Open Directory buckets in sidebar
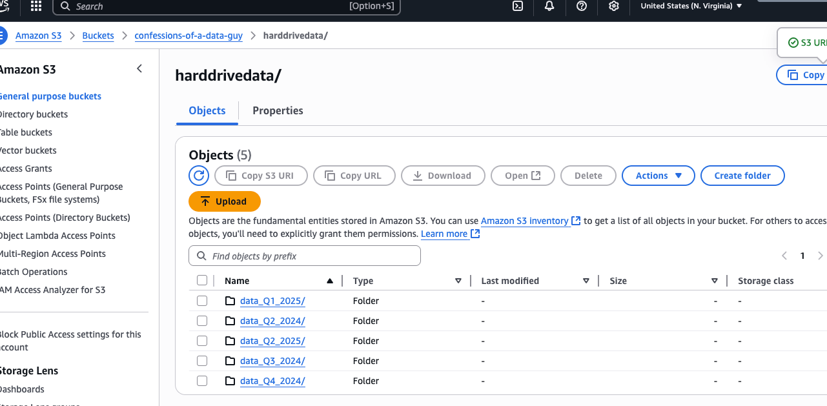 click(x=33, y=114)
